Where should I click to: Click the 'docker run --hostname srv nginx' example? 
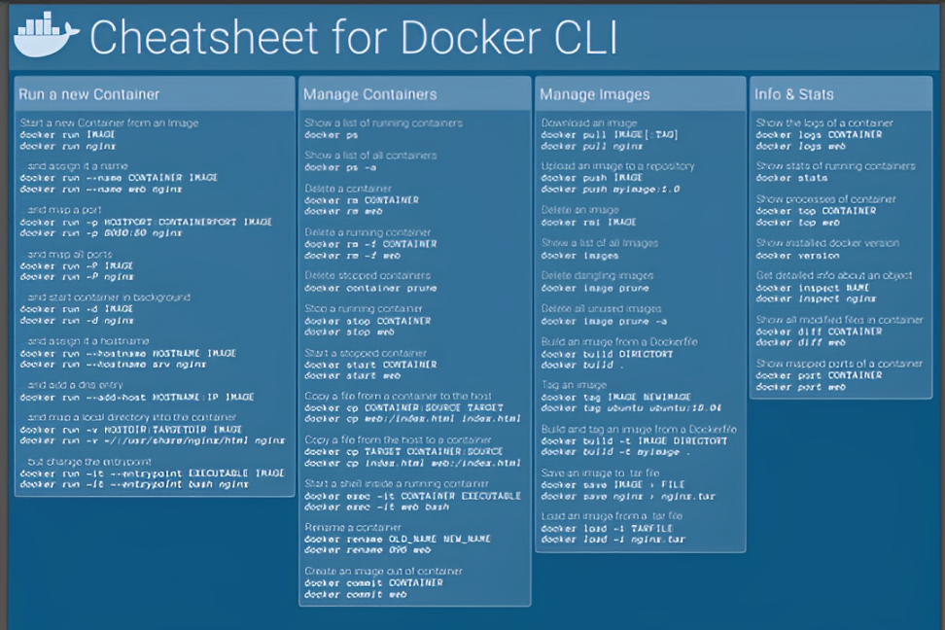(x=113, y=365)
